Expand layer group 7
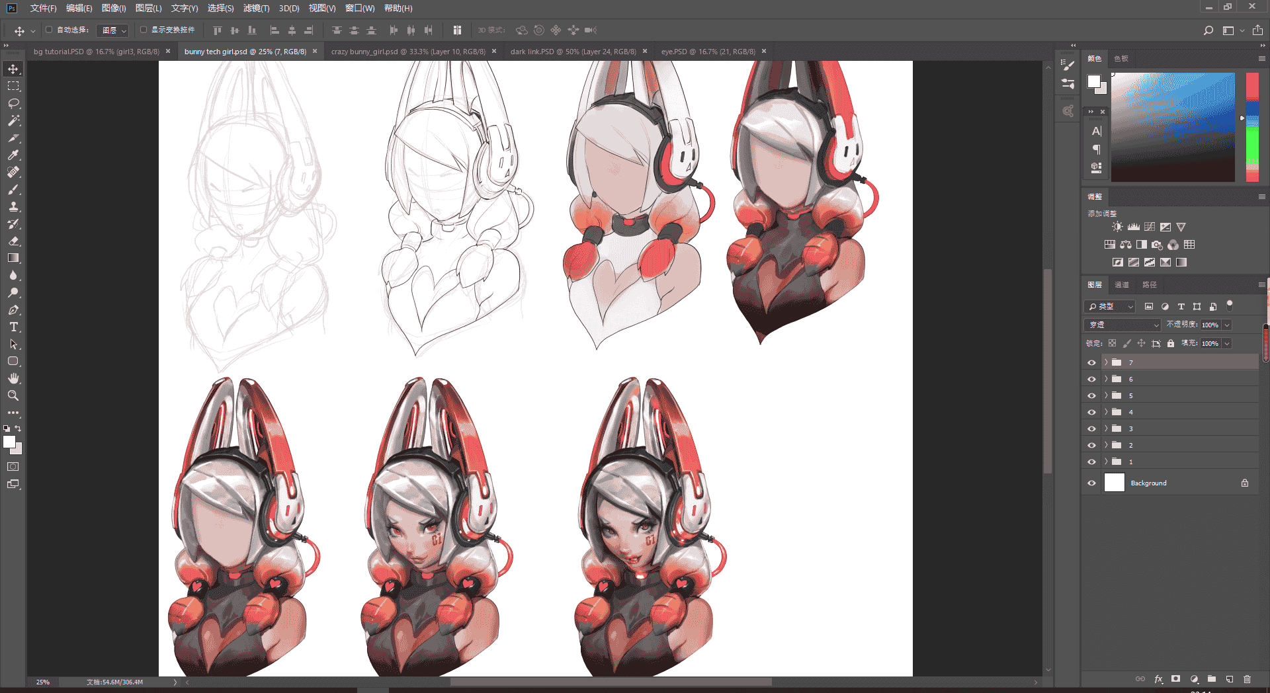1270x693 pixels. click(1106, 362)
